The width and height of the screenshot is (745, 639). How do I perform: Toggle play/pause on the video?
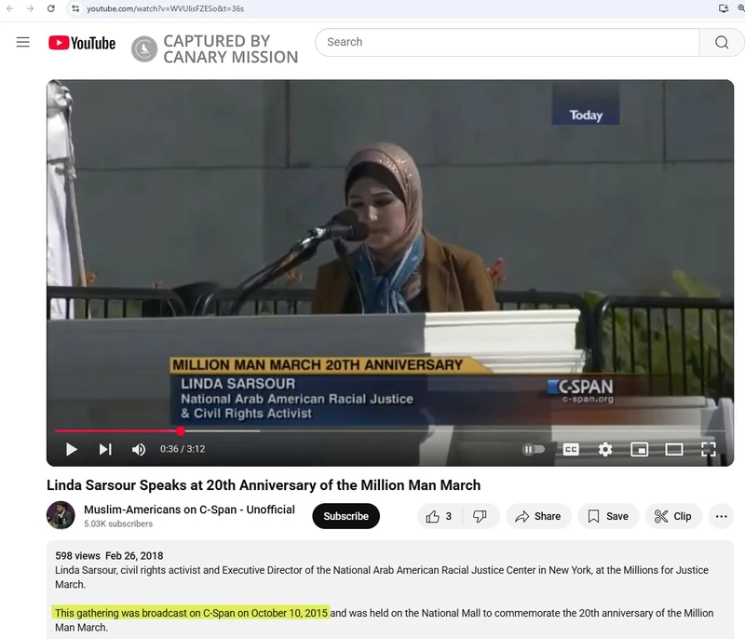[x=72, y=449]
